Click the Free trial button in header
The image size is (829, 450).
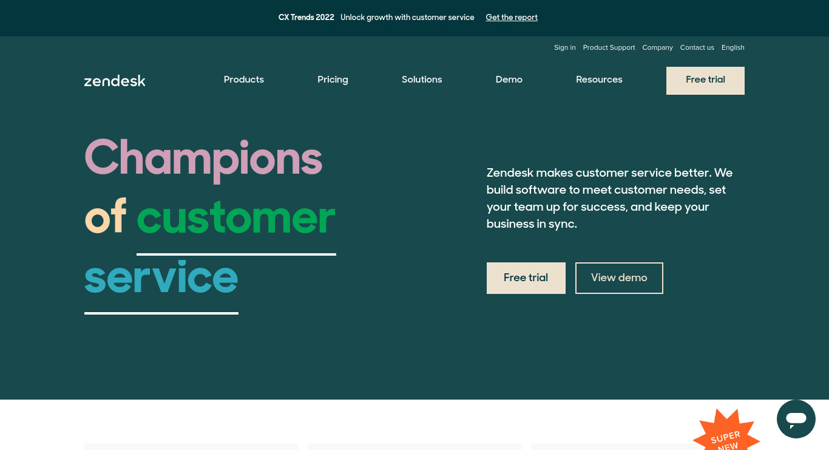(x=705, y=81)
